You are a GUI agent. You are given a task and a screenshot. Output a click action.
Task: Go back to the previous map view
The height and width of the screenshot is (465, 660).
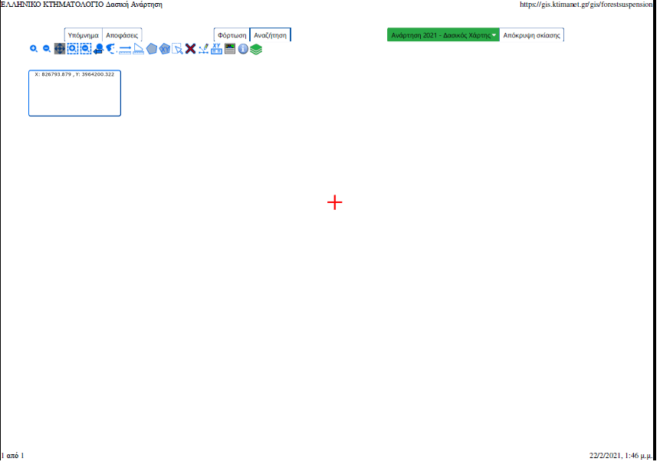(99, 49)
